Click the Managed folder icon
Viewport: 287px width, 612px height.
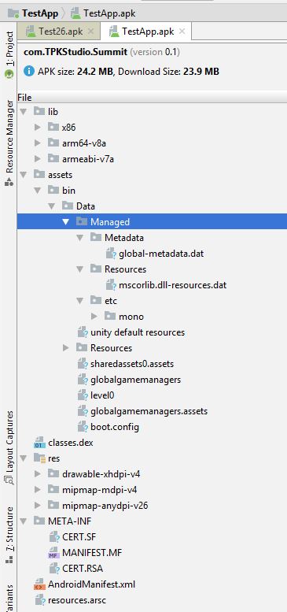click(x=82, y=221)
